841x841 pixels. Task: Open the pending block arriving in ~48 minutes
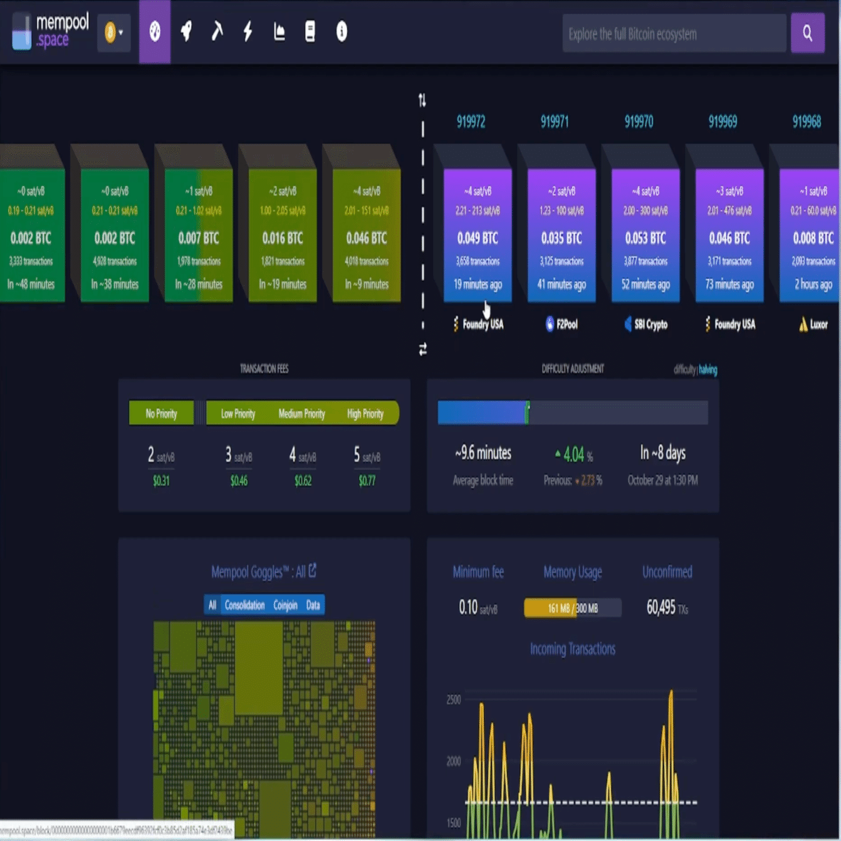click(x=31, y=235)
